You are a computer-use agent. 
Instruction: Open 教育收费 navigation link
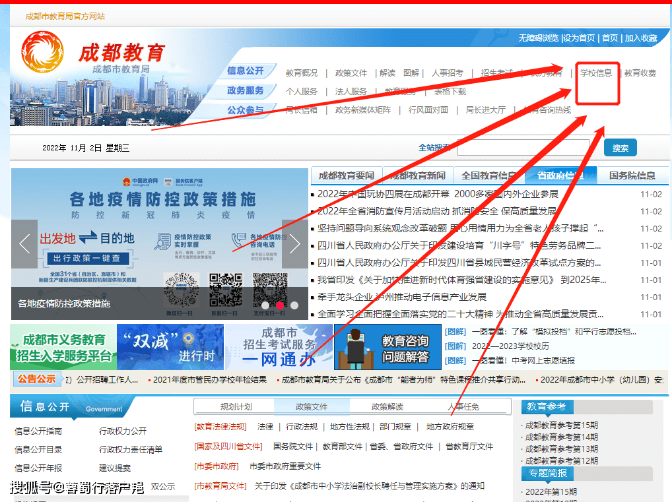point(640,73)
